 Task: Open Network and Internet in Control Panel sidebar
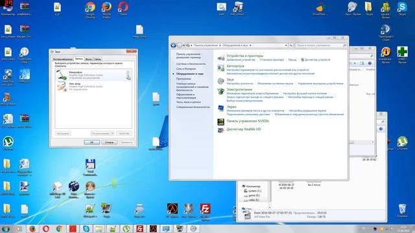click(186, 69)
